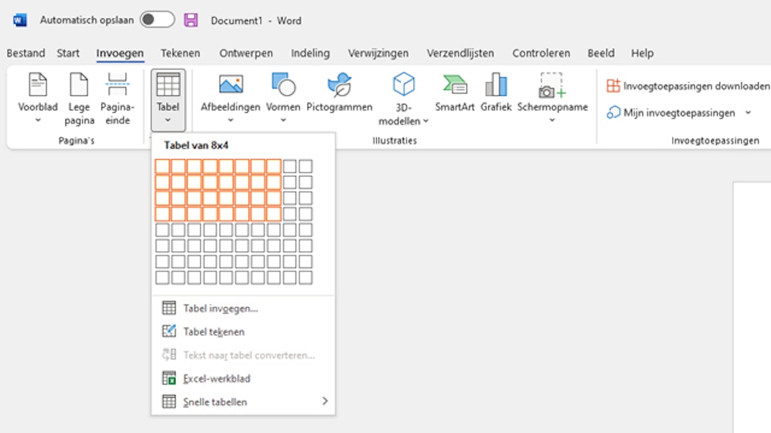Screen dimensions: 771x433
Task: Confirm the 8x4 table in the grid
Action: click(269, 213)
